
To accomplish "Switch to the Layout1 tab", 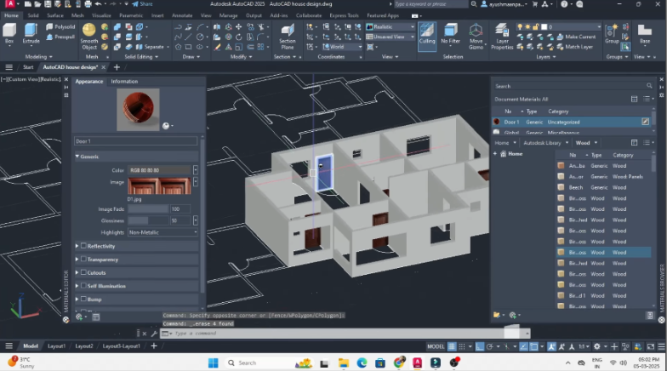I will (x=56, y=346).
